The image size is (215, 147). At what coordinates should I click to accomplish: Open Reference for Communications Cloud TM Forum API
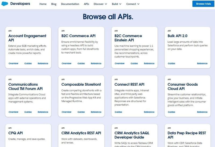click(x=43, y=112)
